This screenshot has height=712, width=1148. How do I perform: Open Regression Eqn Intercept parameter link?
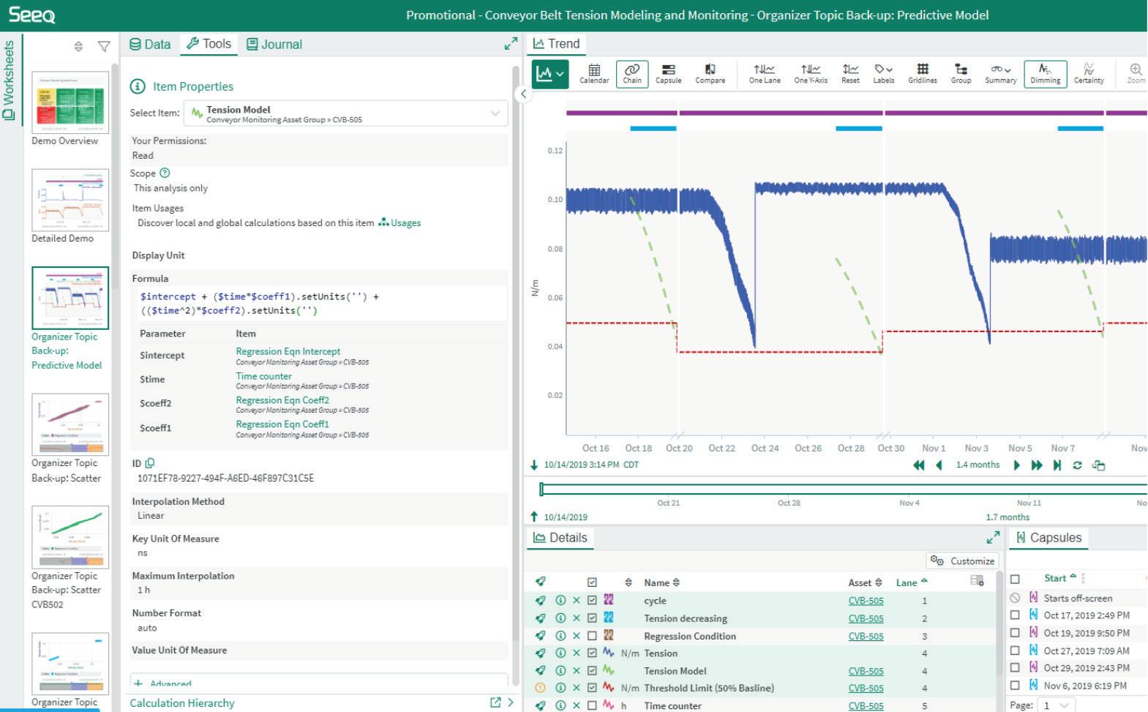coord(288,352)
